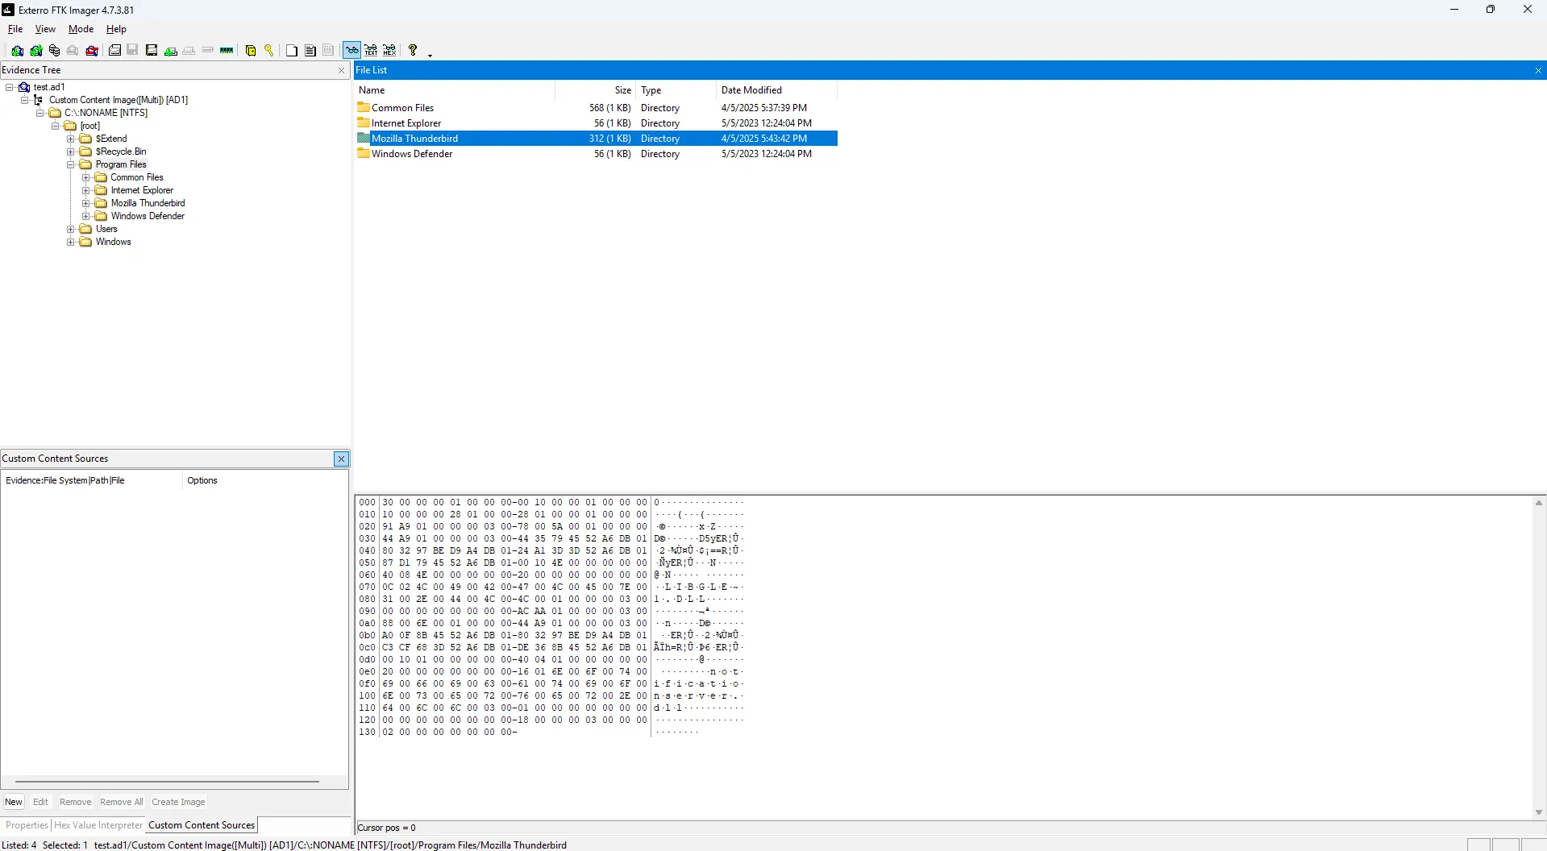Click the Capture Memory icon
The width and height of the screenshot is (1547, 851).
[x=227, y=51]
